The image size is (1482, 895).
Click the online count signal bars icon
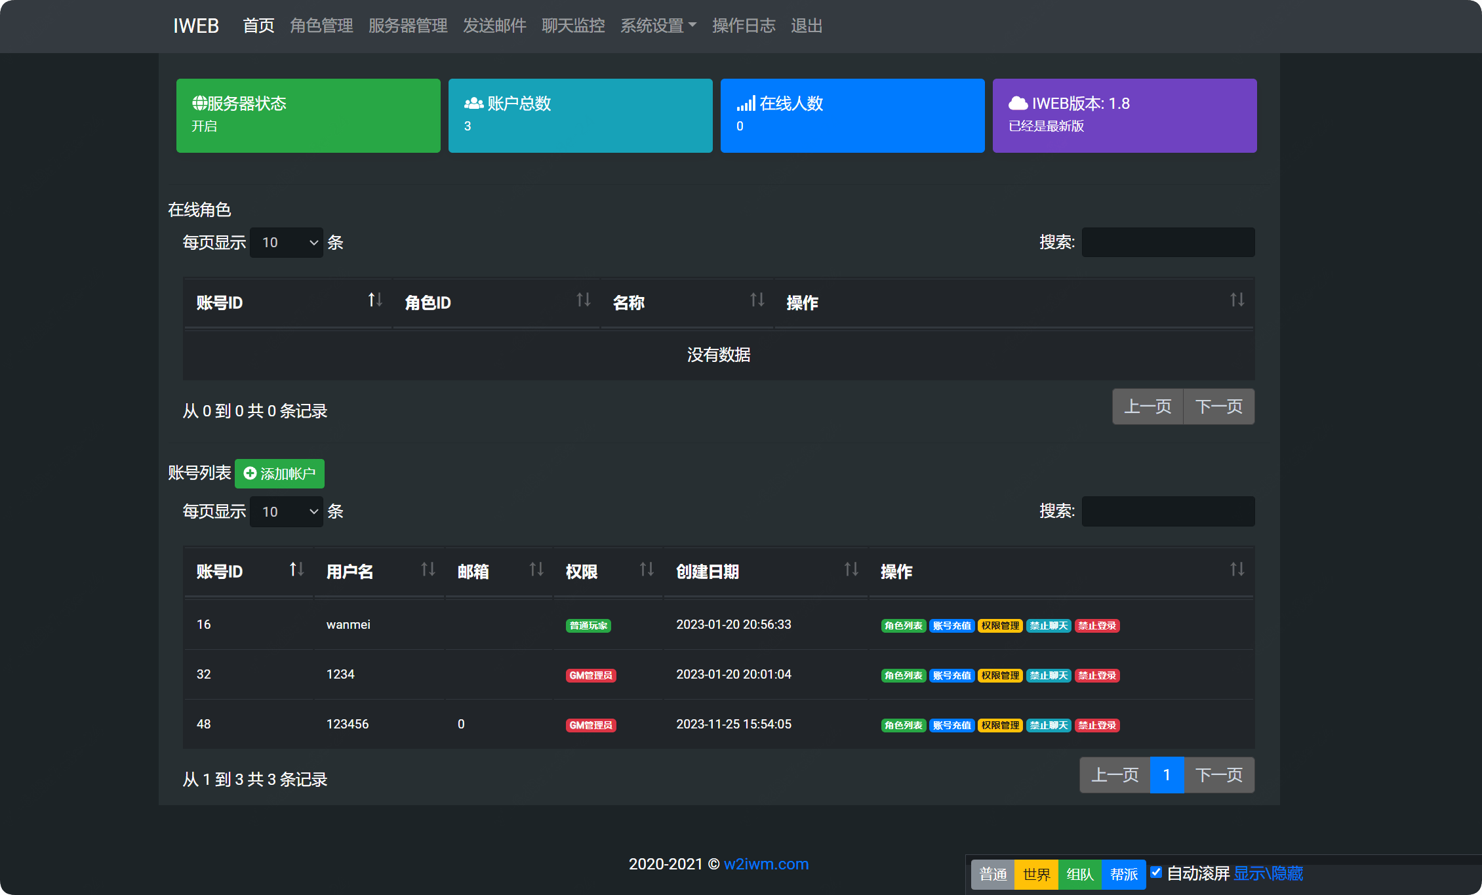746,104
